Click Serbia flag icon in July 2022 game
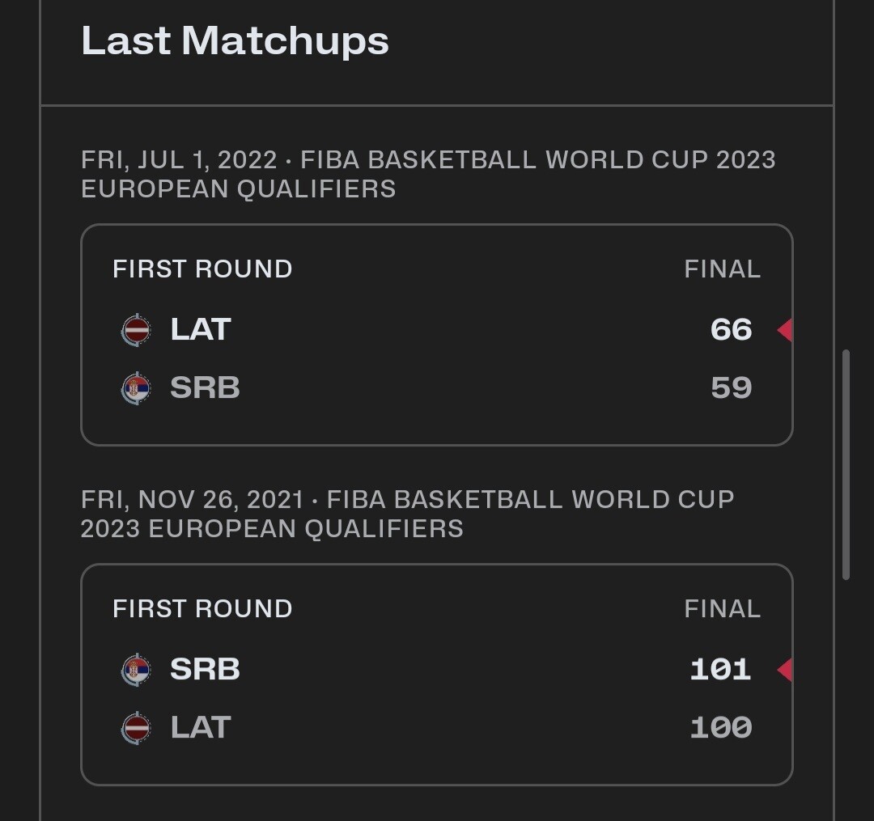Image resolution: width=874 pixels, height=821 pixels. coord(136,388)
